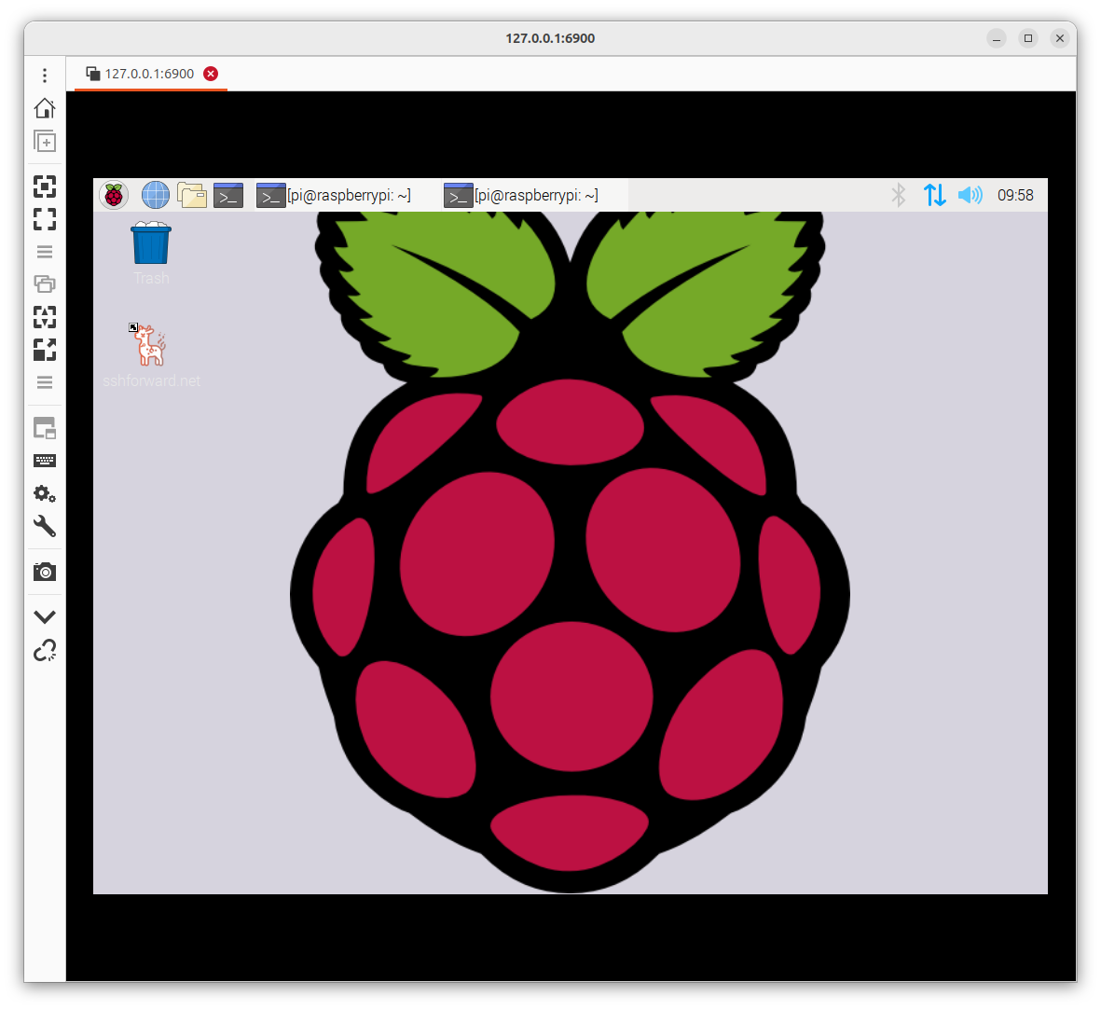The width and height of the screenshot is (1101, 1009).
Task: Disconnect the session with the broken-link icon
Action: [x=44, y=650]
